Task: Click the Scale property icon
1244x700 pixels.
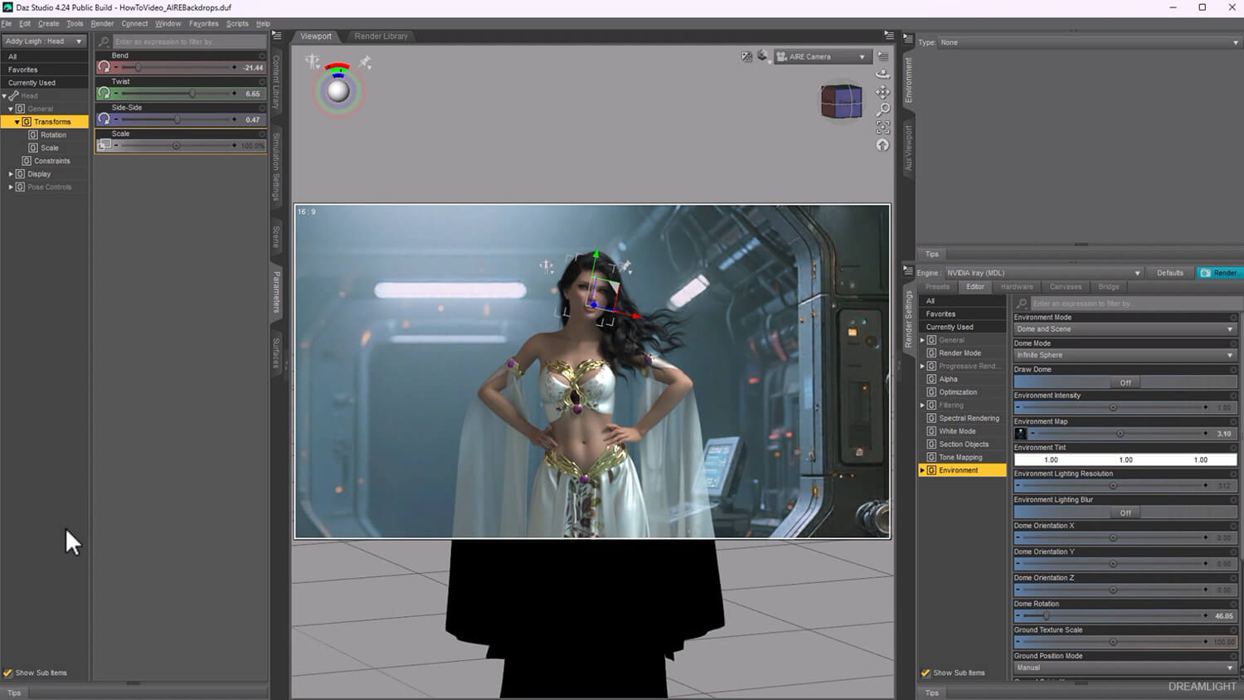Action: click(104, 145)
